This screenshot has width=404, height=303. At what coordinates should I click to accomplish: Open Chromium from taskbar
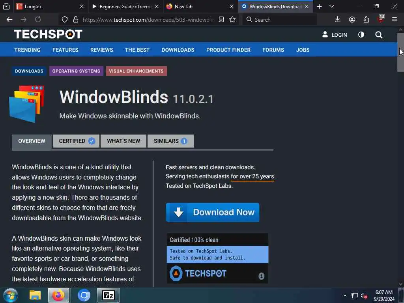coord(84,296)
